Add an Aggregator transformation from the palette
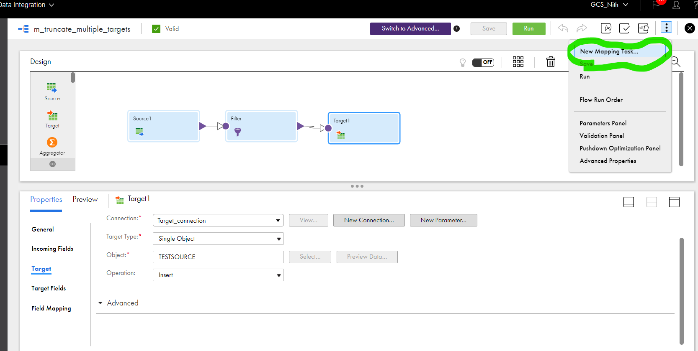The image size is (698, 351). 52,147
